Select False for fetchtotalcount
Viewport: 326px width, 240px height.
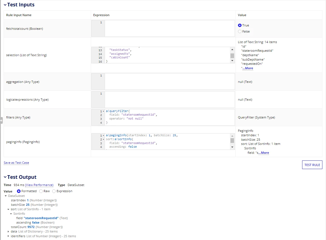[x=240, y=31]
